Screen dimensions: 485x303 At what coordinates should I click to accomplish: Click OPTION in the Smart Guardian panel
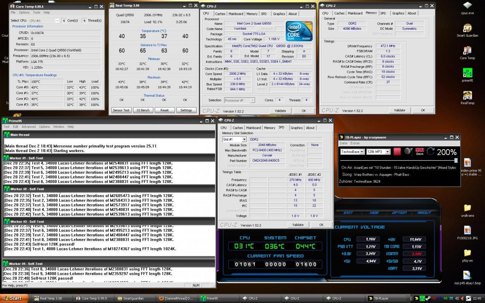(x=399, y=213)
